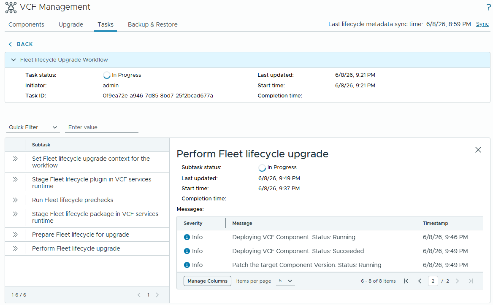Go to previous messages page
The image size is (493, 305).
(x=420, y=281)
